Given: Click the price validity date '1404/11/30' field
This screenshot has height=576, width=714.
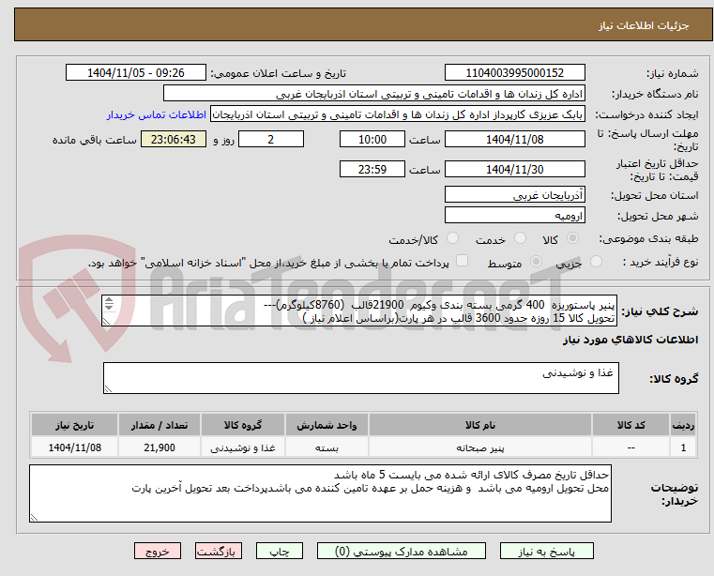Looking at the screenshot, I should (514, 170).
